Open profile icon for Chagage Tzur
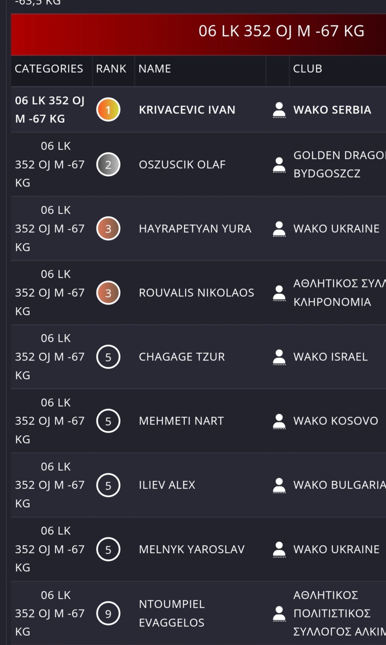 point(279,357)
